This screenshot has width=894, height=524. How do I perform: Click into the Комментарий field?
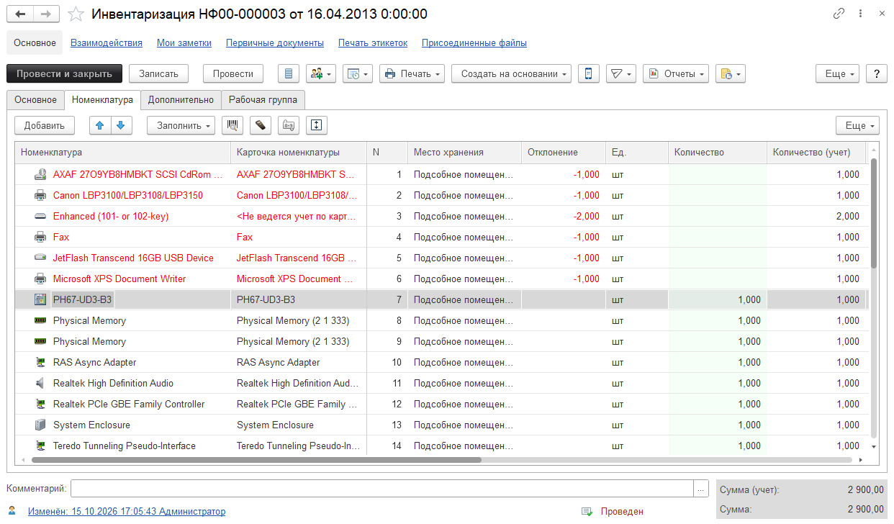tap(382, 489)
